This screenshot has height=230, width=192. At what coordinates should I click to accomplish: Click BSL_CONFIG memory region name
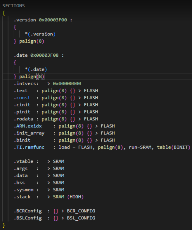point(81,218)
